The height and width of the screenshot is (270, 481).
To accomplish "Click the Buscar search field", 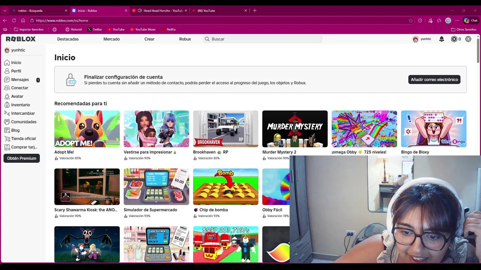I will (x=263, y=39).
